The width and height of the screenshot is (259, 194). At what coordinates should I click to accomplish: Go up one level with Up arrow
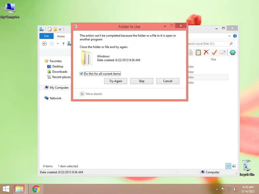pyautogui.click(x=63, y=44)
